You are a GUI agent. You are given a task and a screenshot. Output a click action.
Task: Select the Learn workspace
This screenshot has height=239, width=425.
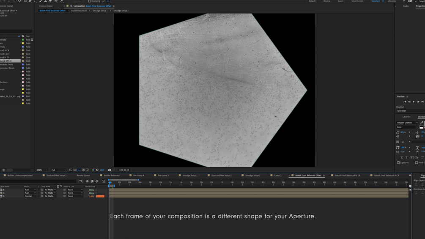(x=341, y=1)
